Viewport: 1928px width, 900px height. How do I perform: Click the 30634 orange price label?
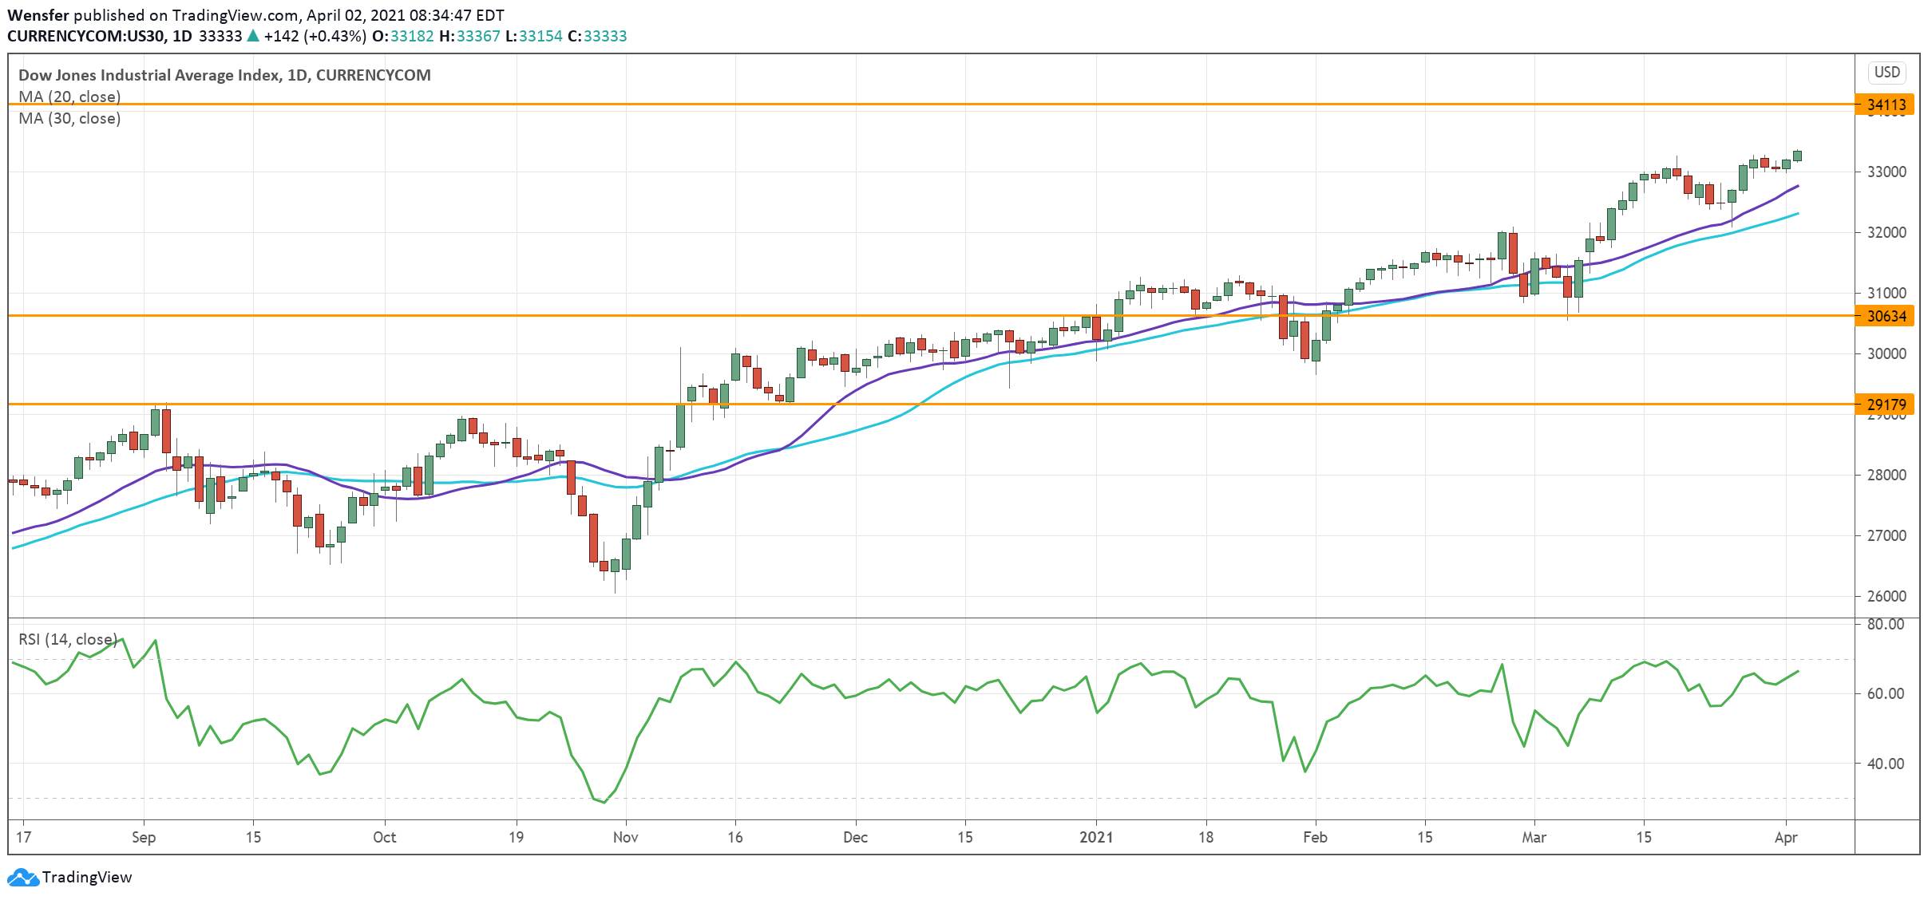[x=1886, y=316]
